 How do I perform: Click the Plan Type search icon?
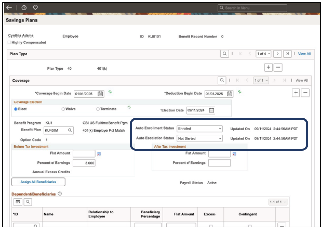click(224, 54)
